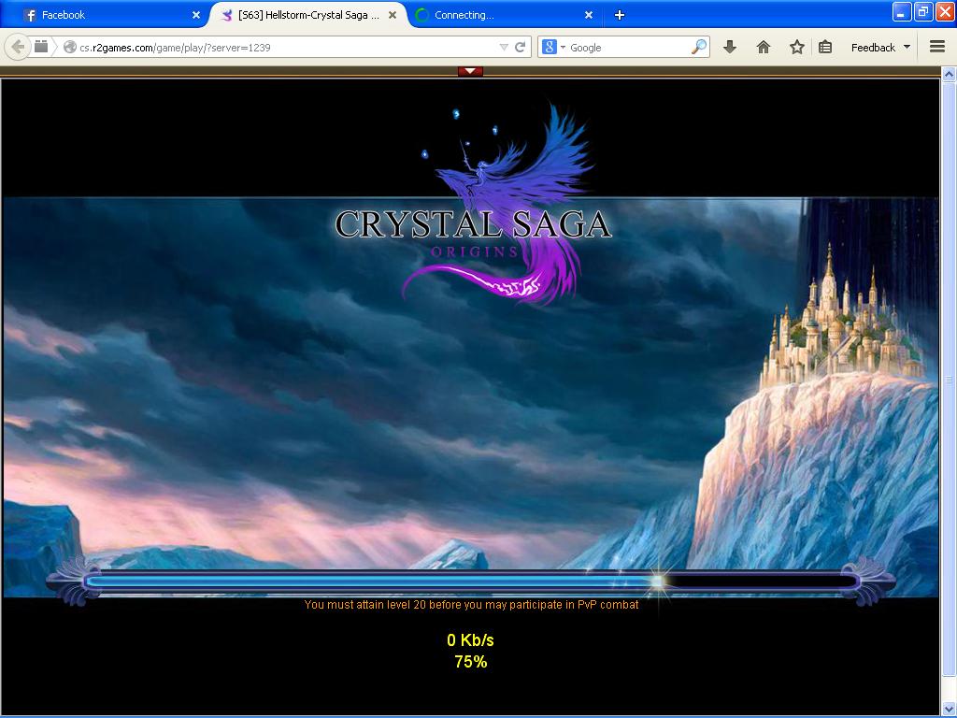Click the magnifier search icon in search box
957x718 pixels.
(x=698, y=47)
